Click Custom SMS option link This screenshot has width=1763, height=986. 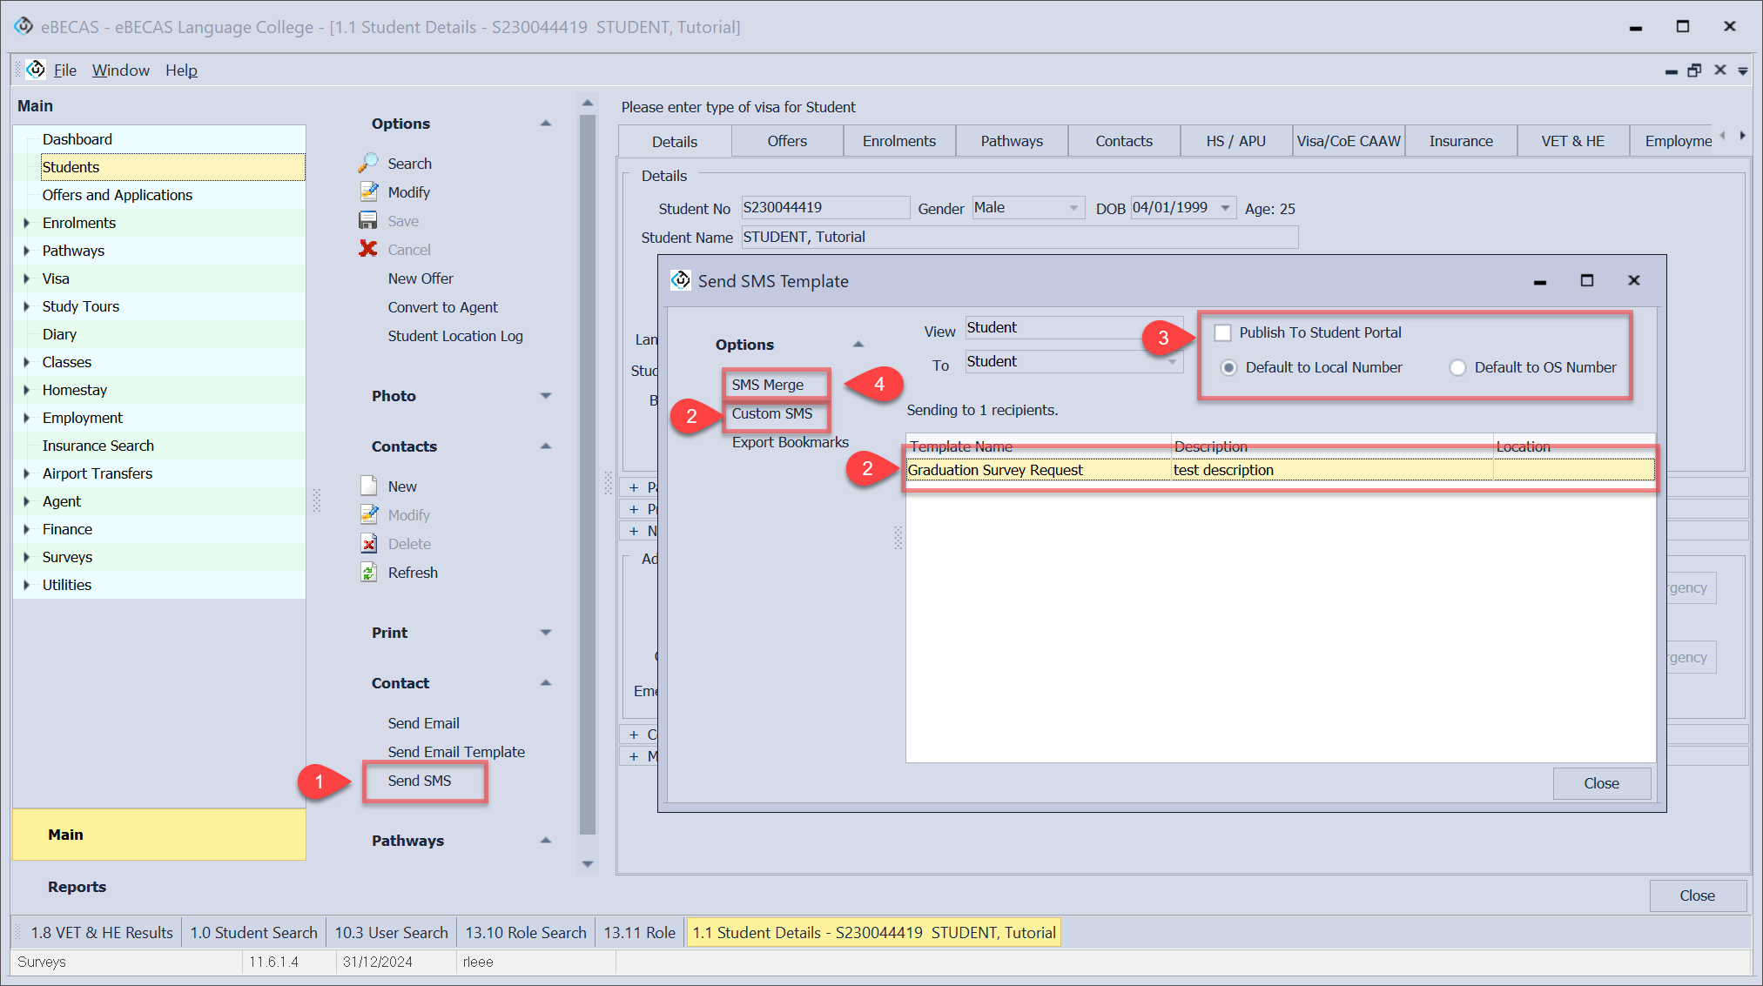[x=771, y=413]
